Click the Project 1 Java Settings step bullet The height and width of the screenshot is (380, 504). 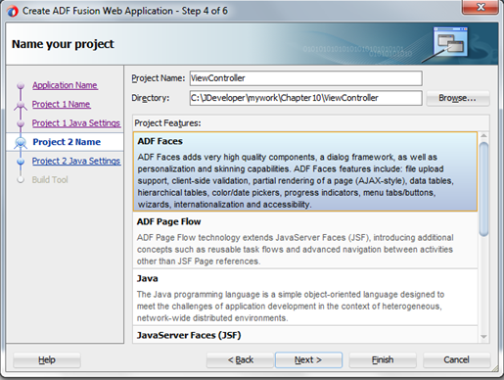21,123
